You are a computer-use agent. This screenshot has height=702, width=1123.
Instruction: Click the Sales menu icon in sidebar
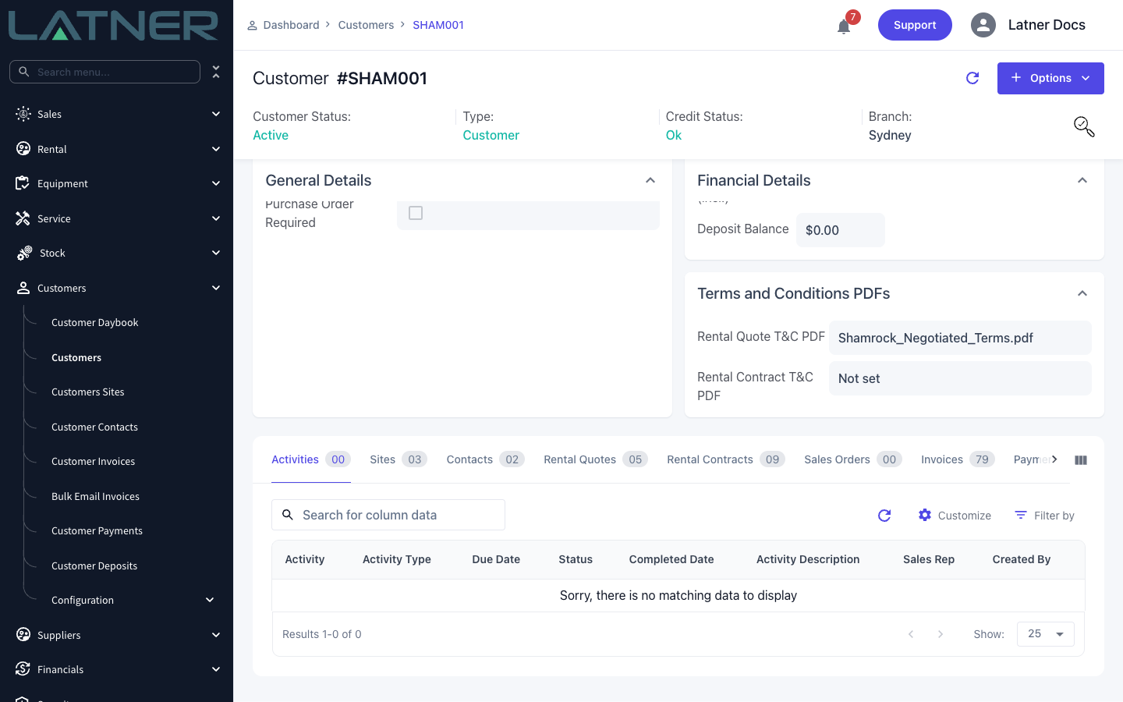point(23,114)
